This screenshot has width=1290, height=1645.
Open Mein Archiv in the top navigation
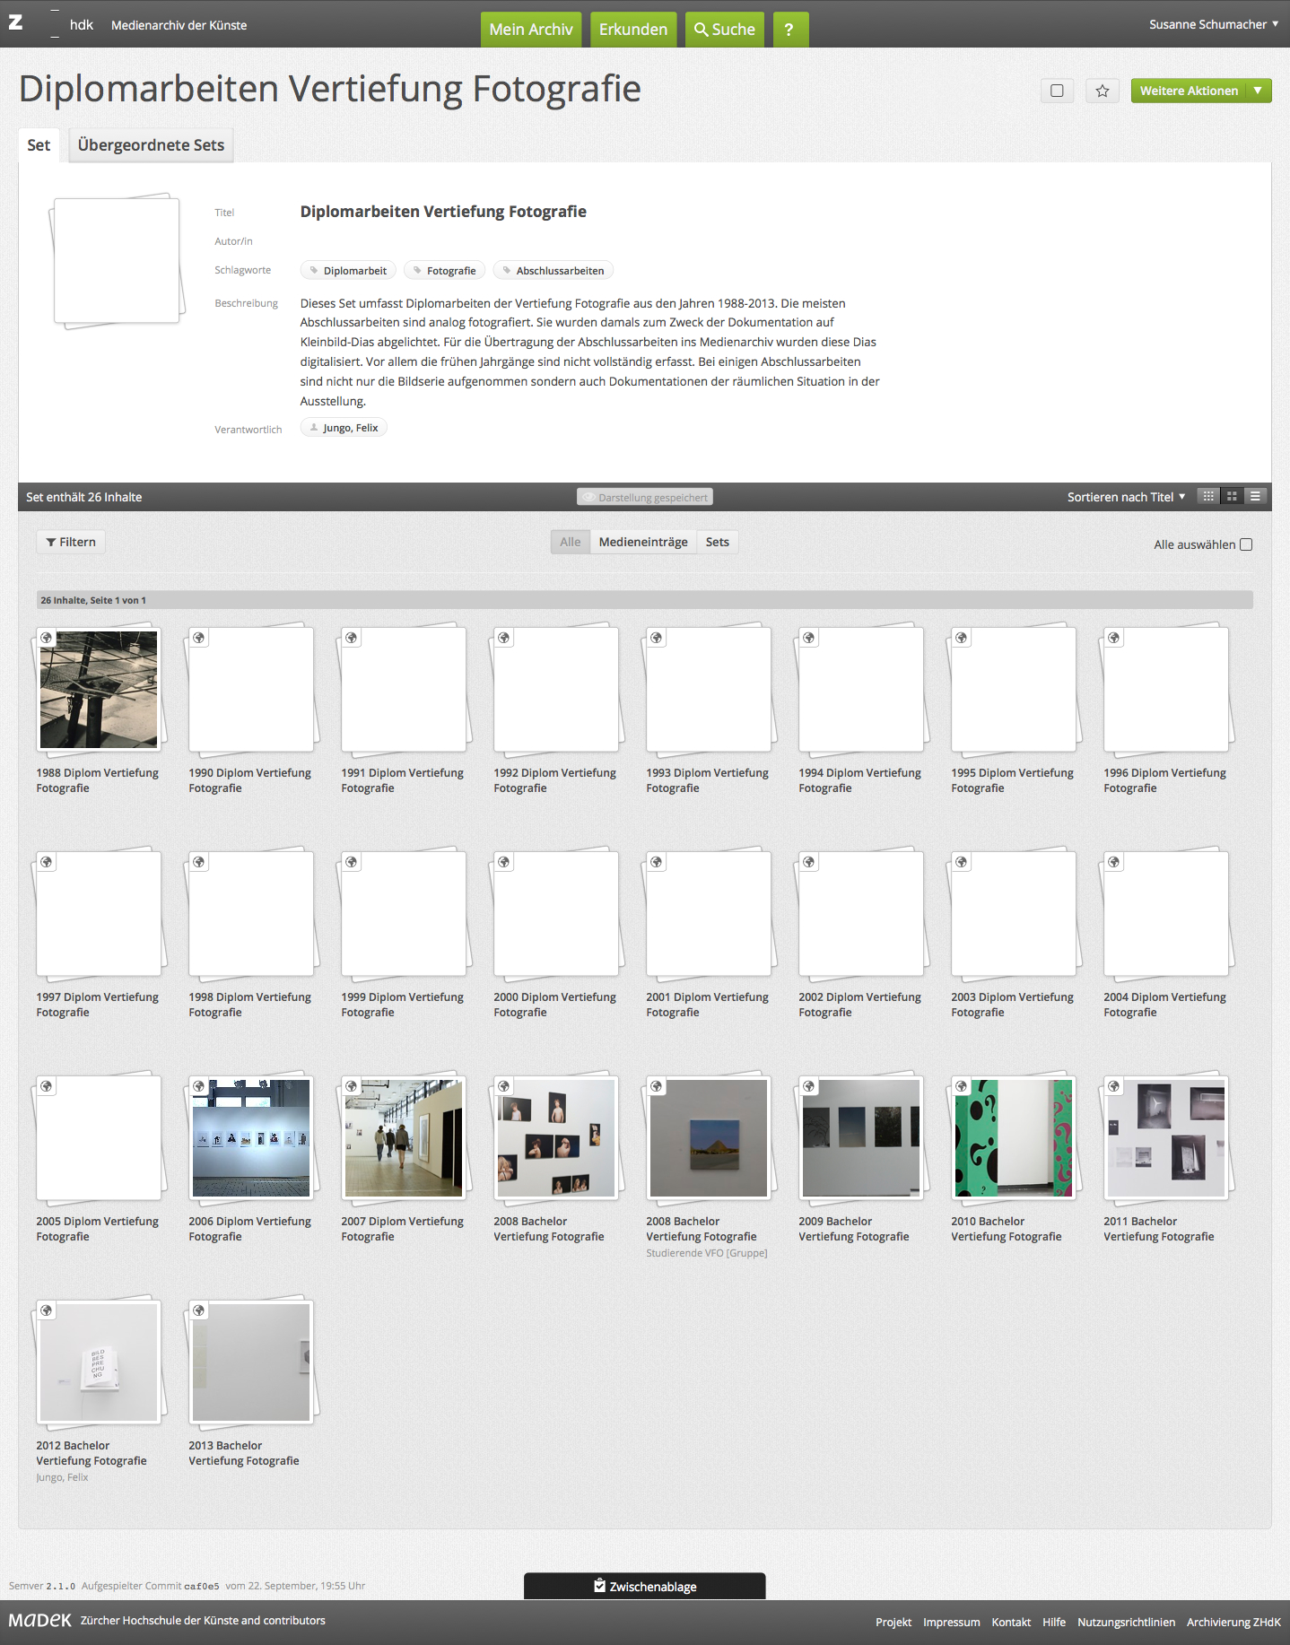coord(530,30)
